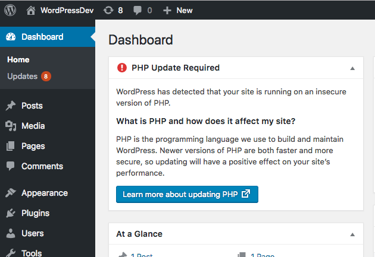
Task: Click 'What is PHP and how does it affect my site?'
Action: pyautogui.click(x=206, y=121)
